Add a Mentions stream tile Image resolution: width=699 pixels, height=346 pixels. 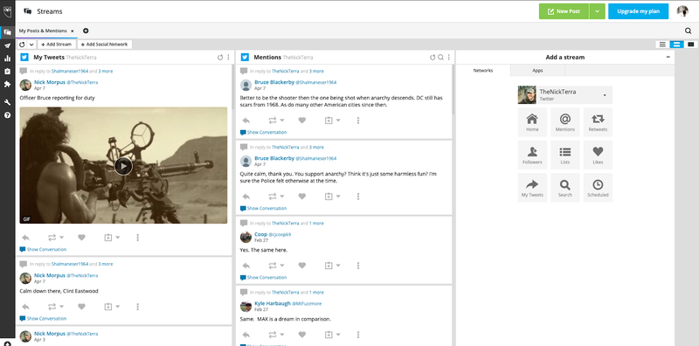(564, 122)
